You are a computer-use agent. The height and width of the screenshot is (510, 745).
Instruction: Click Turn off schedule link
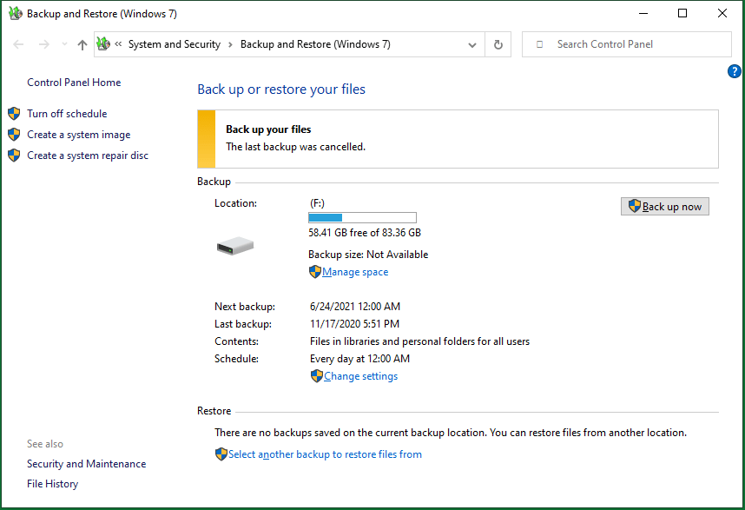coord(67,114)
